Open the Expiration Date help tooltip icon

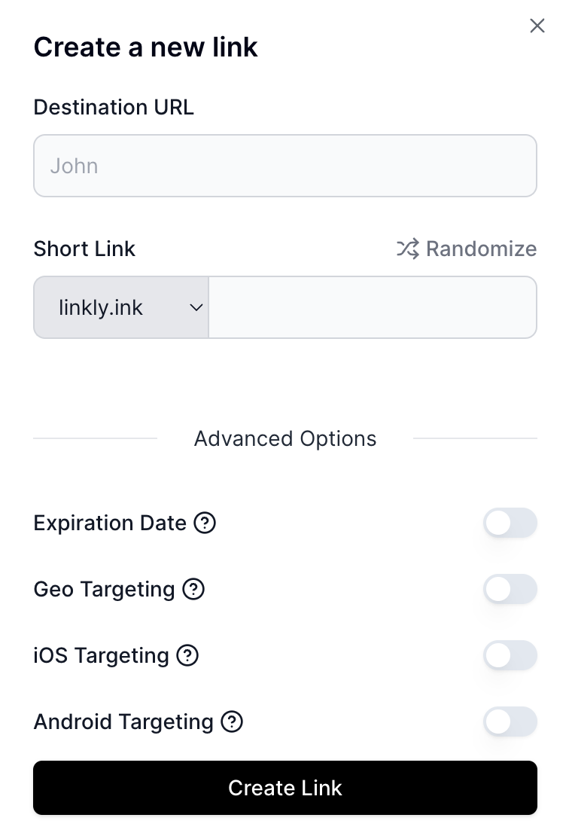click(x=205, y=523)
